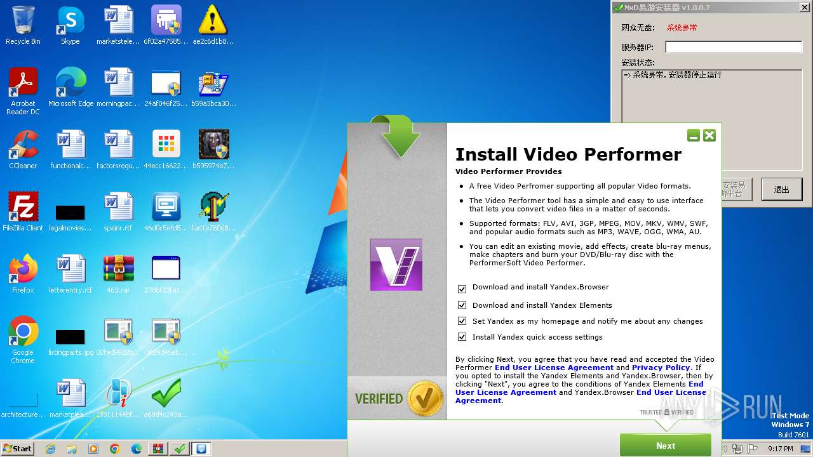
Task: Open the Acrobat Reader DC shortcut
Action: (23, 91)
